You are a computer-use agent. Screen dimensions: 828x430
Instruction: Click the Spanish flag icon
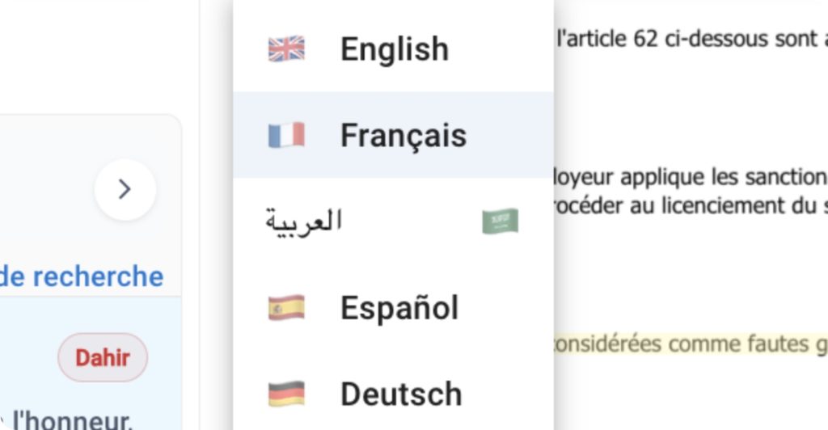[286, 308]
